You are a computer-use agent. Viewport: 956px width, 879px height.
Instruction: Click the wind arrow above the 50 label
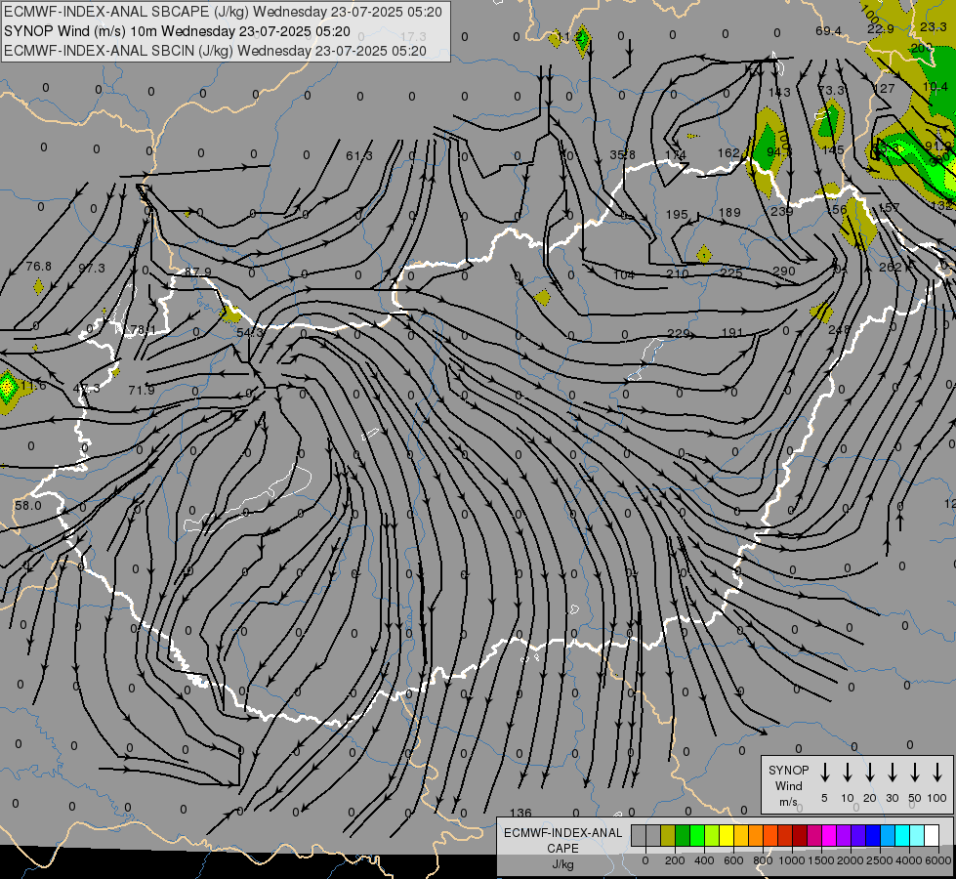[x=915, y=773]
